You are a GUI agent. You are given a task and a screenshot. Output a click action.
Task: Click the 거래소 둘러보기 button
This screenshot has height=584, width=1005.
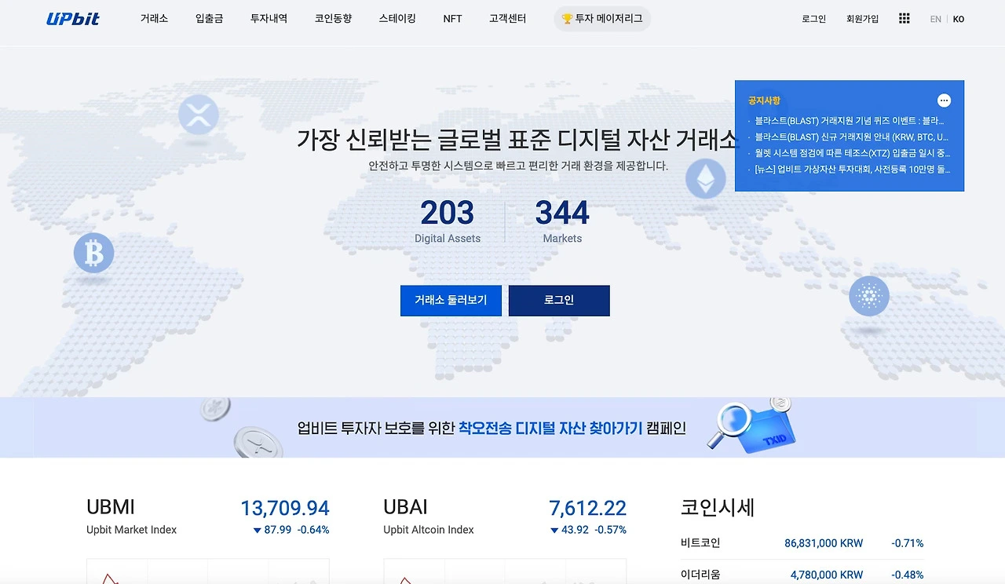451,301
